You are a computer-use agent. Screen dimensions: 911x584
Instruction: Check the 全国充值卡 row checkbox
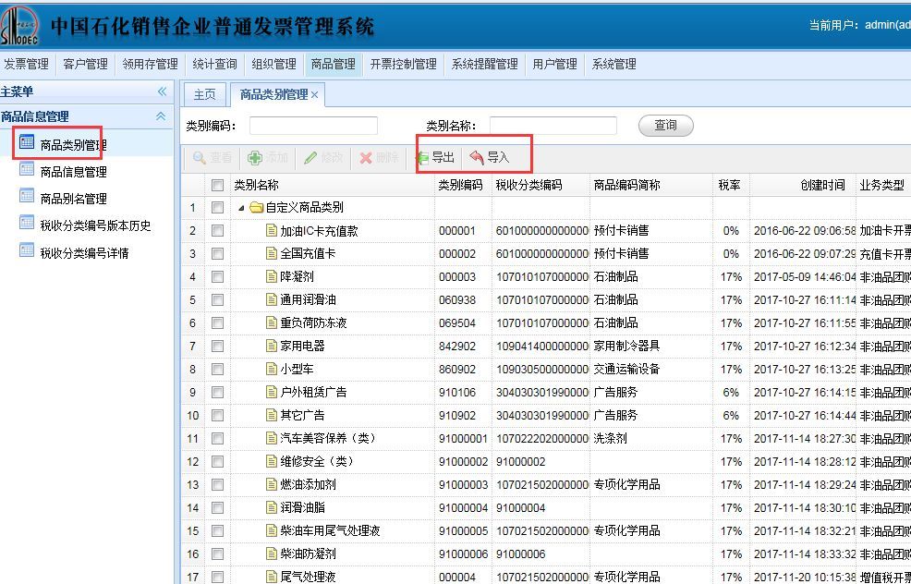[x=217, y=254]
